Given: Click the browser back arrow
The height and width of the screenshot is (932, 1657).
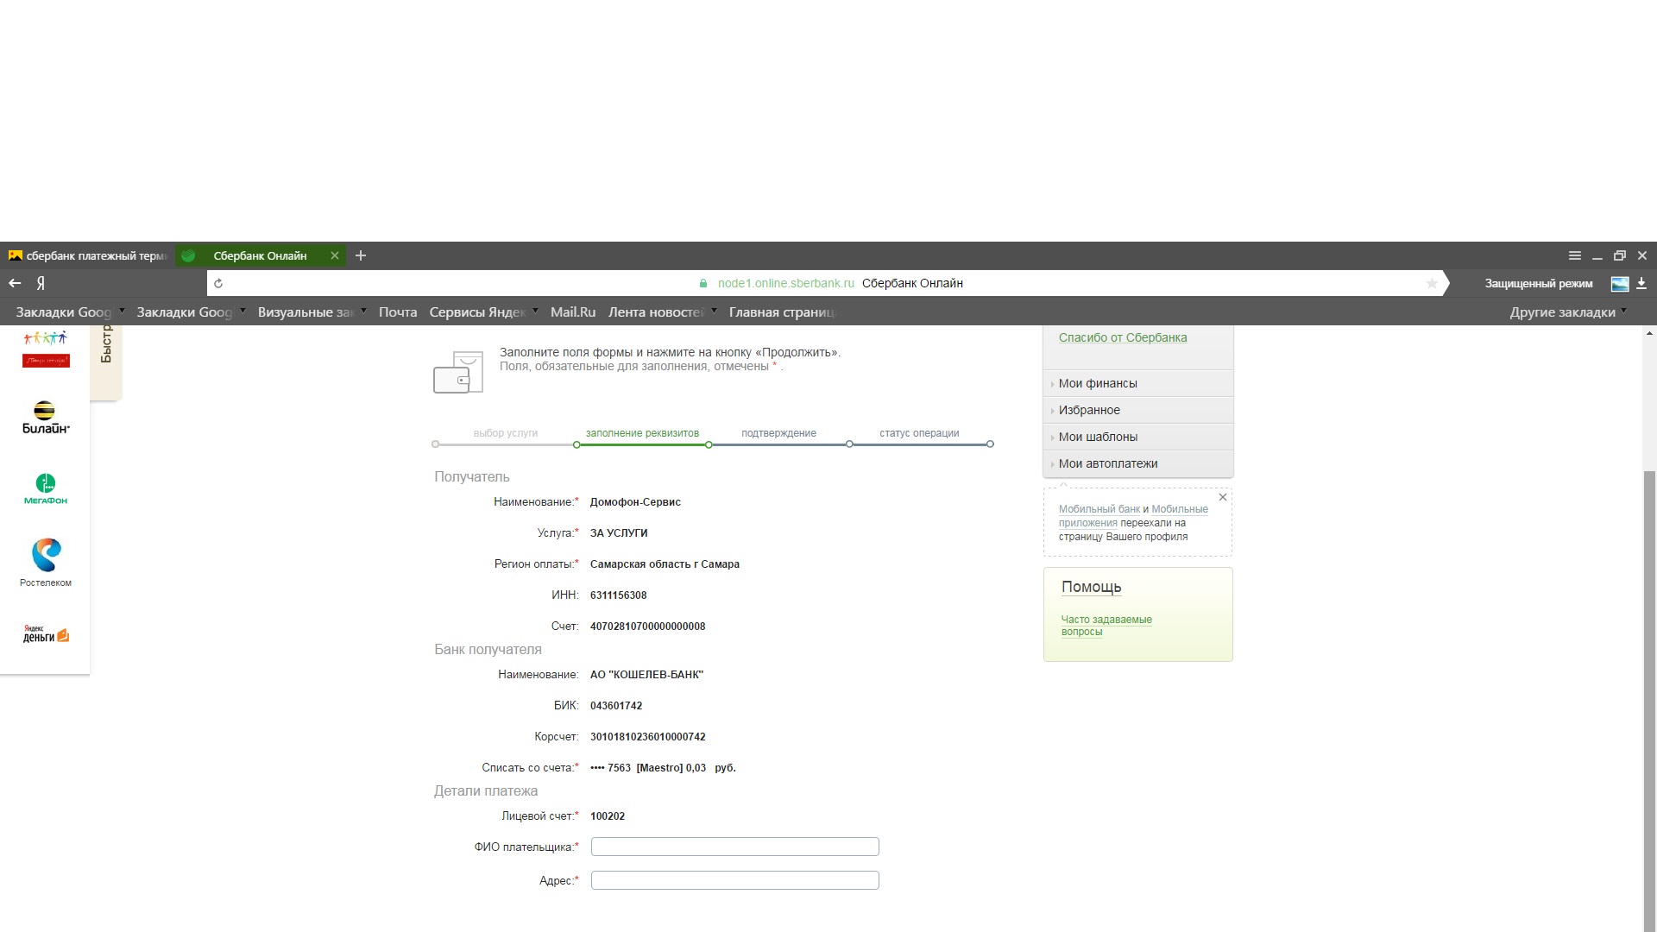Looking at the screenshot, I should (15, 283).
